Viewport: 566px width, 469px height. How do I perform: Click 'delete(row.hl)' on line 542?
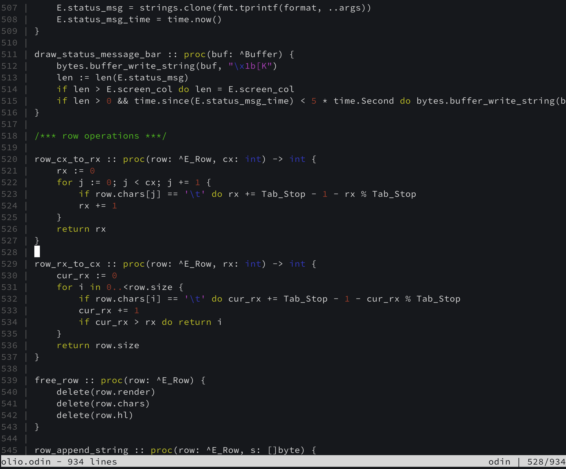(x=95, y=415)
